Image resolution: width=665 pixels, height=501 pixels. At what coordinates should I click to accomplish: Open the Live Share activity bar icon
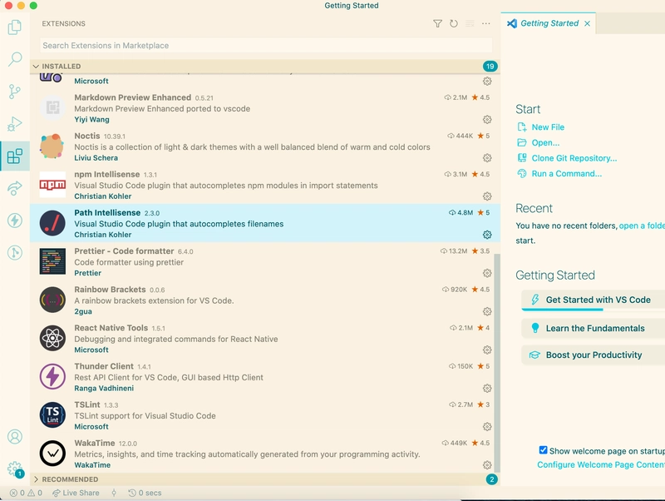(x=15, y=188)
